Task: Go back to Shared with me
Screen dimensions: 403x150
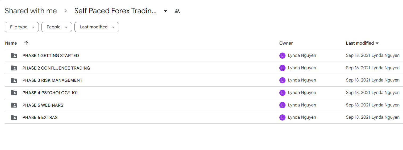Action: click(31, 11)
